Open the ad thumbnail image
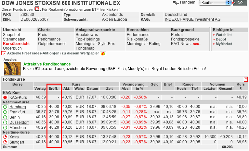Image resolution: width=249 pixels, height=151 pixels. click(x=12, y=69)
